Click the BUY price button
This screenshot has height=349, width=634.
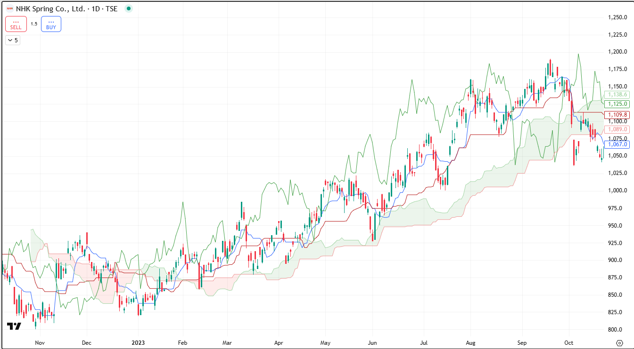point(51,24)
